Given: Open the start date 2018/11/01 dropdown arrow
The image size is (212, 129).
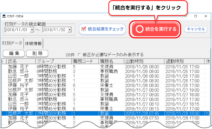Looking at the screenshot, I should (x=32, y=30).
